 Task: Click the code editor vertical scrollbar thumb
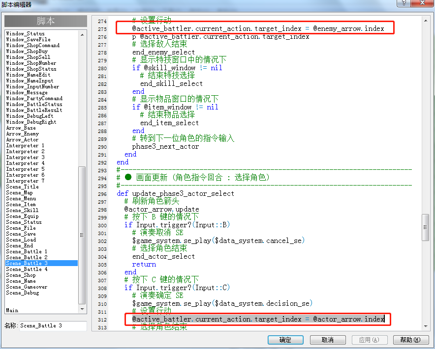pos(425,227)
